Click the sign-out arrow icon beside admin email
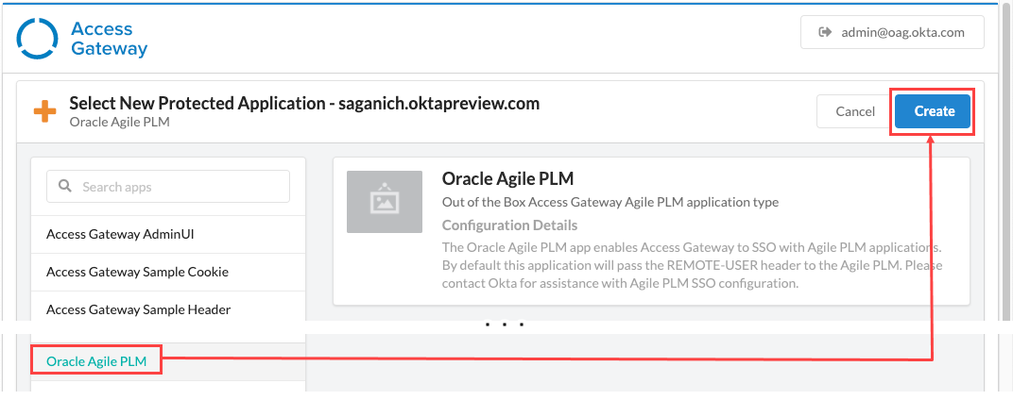This screenshot has width=1013, height=400. pyautogui.click(x=823, y=32)
